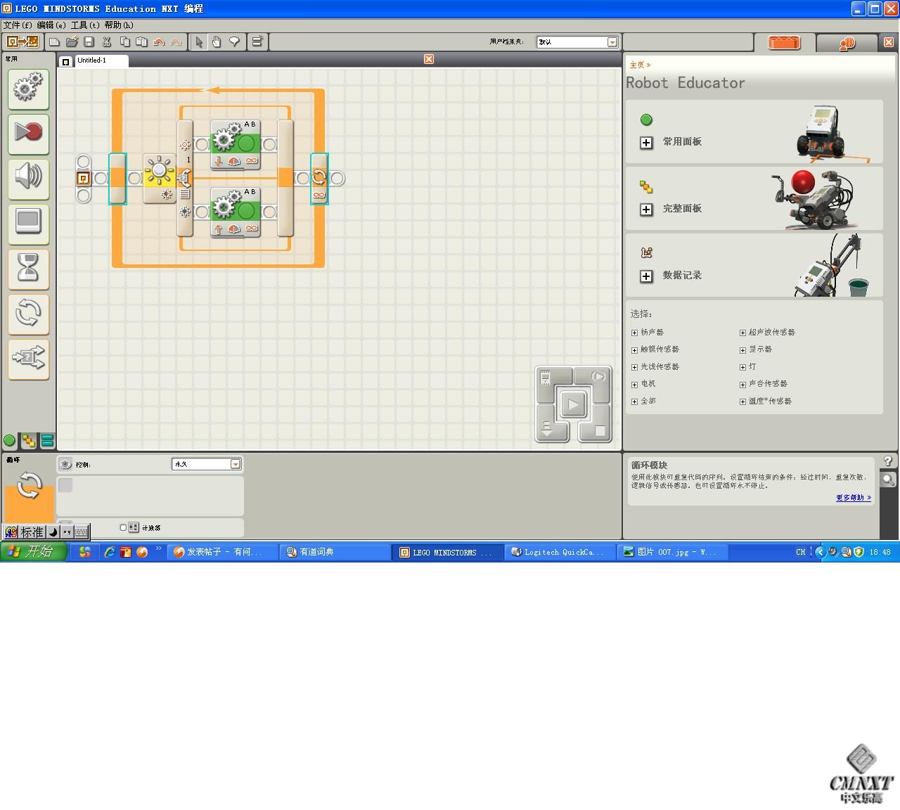The height and width of the screenshot is (810, 900).
Task: Activate the pointer selection tool
Action: [199, 42]
